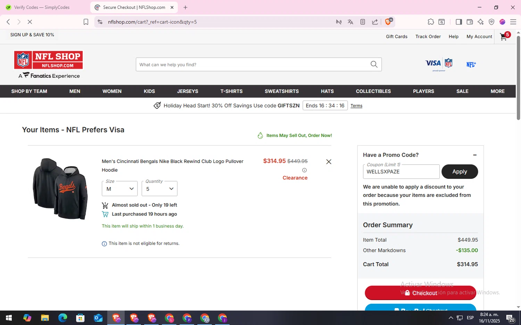Go back with the browser back arrow

(x=8, y=22)
